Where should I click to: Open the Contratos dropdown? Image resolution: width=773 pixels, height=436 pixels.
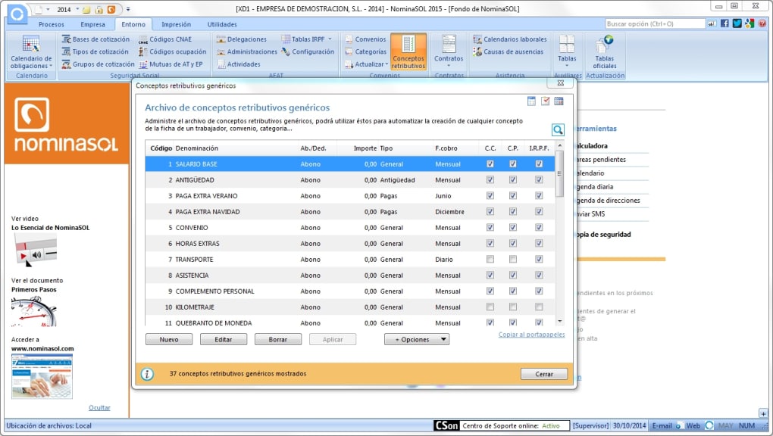(449, 51)
